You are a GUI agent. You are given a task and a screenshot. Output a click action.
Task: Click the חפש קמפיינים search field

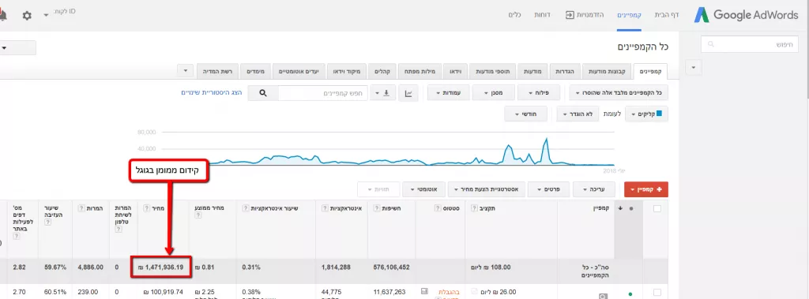pyautogui.click(x=323, y=93)
